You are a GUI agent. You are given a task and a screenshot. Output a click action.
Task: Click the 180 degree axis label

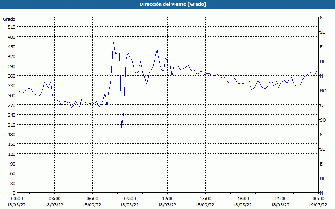tap(12, 135)
